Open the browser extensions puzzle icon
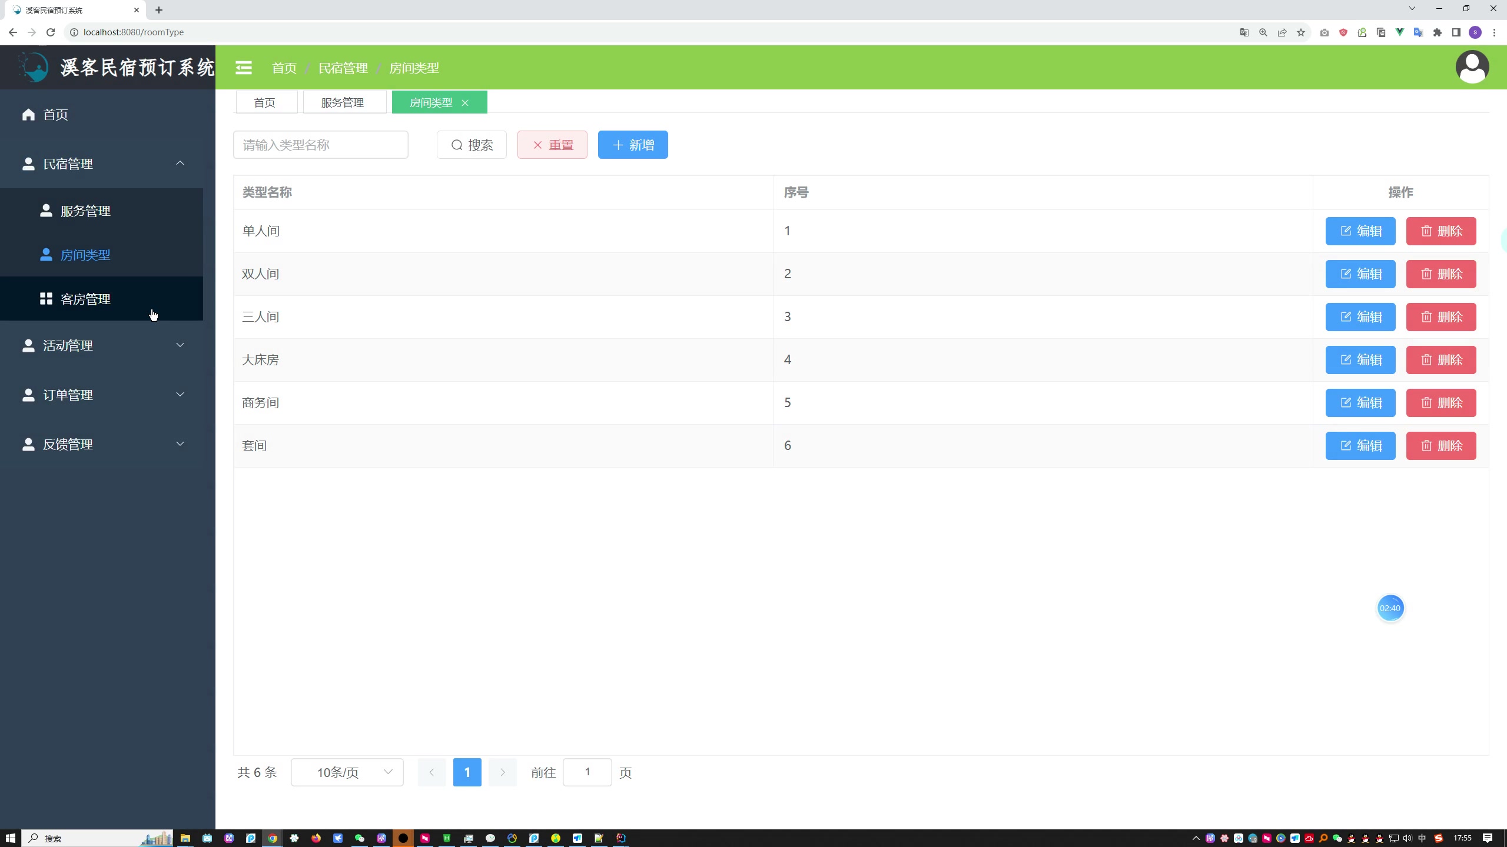This screenshot has height=847, width=1507. click(1438, 32)
